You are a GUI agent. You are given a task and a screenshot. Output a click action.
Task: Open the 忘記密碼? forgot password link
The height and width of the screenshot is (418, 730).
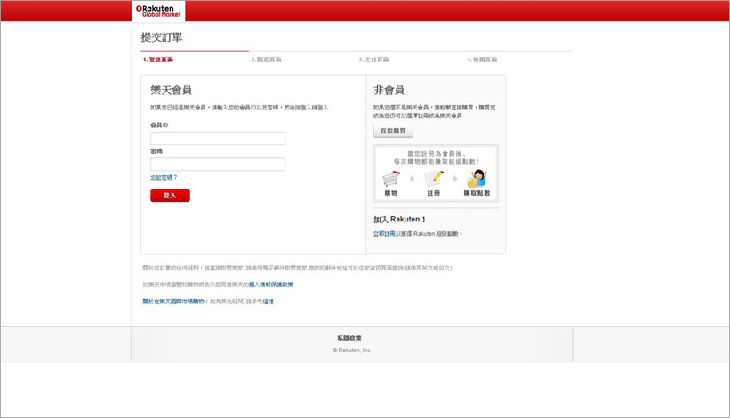tap(164, 178)
